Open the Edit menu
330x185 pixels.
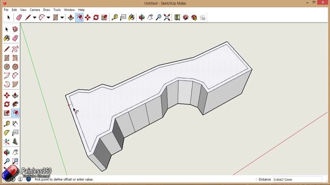pyautogui.click(x=14, y=10)
